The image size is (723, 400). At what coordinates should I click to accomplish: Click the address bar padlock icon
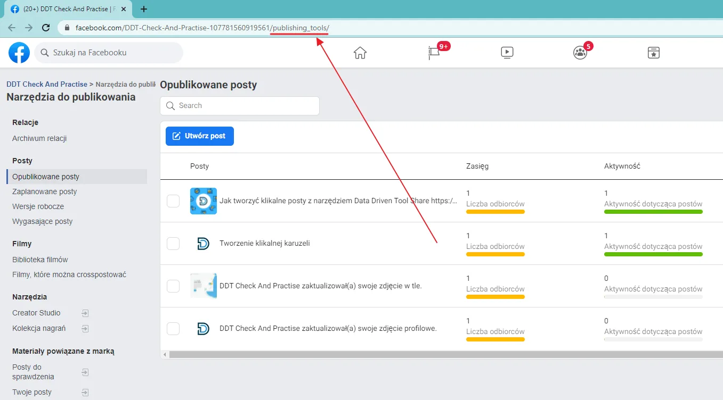[x=67, y=28]
